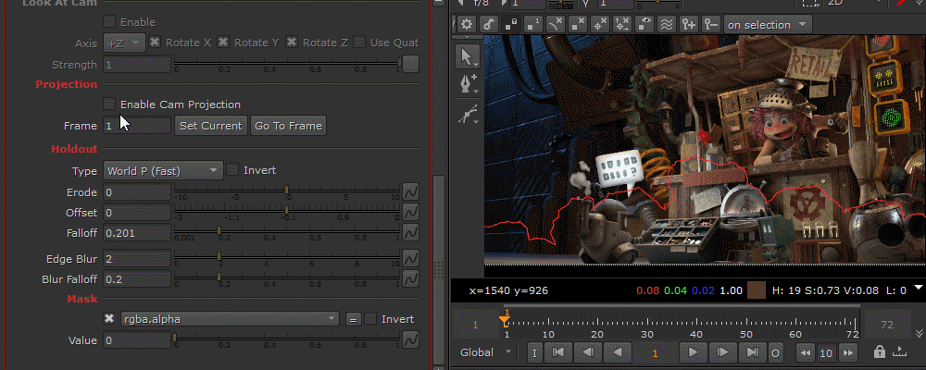This screenshot has height=370, width=926.
Task: Toggle the Mask Invert checkbox
Action: coord(370,318)
